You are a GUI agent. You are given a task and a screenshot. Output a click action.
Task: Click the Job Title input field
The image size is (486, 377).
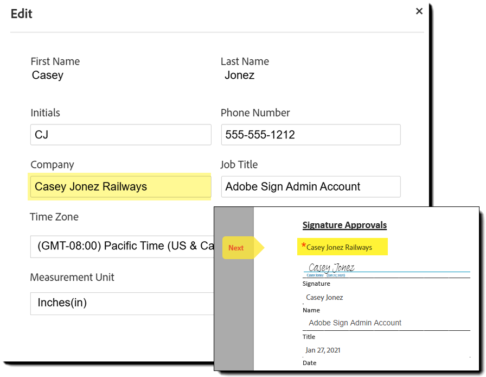[x=310, y=187]
